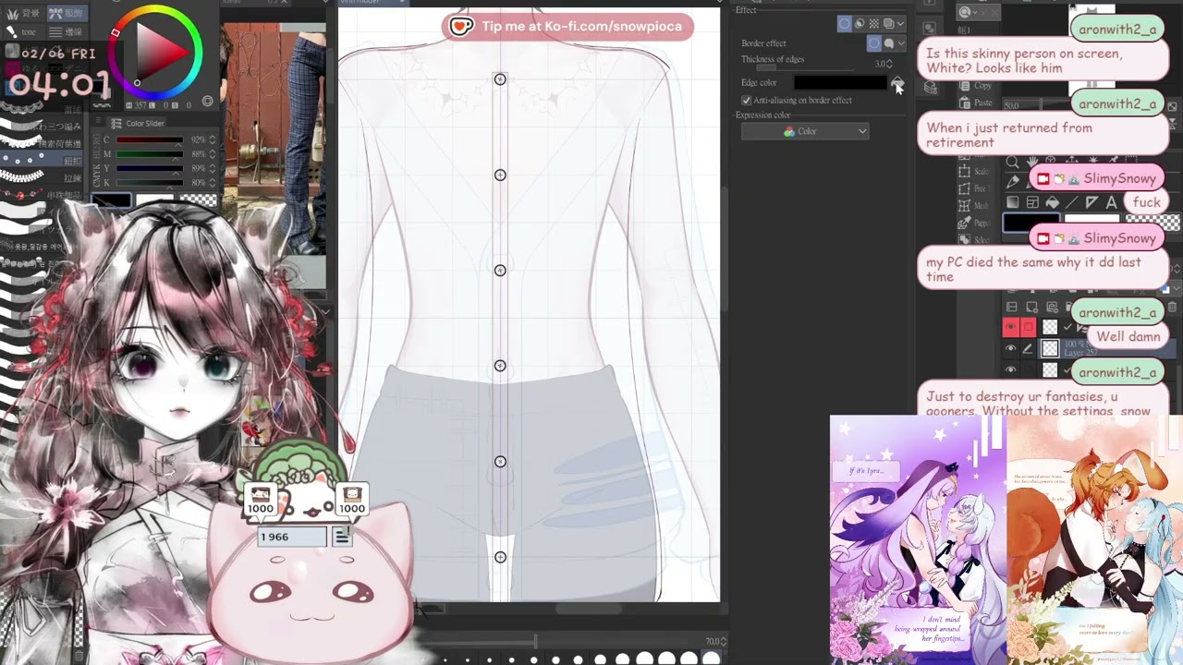Step the C value 92% arrows
1183x665 pixels.
pos(212,139)
